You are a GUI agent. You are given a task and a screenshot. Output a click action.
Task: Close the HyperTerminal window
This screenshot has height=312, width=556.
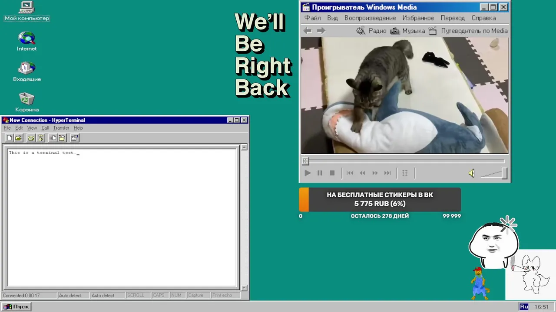pos(244,120)
